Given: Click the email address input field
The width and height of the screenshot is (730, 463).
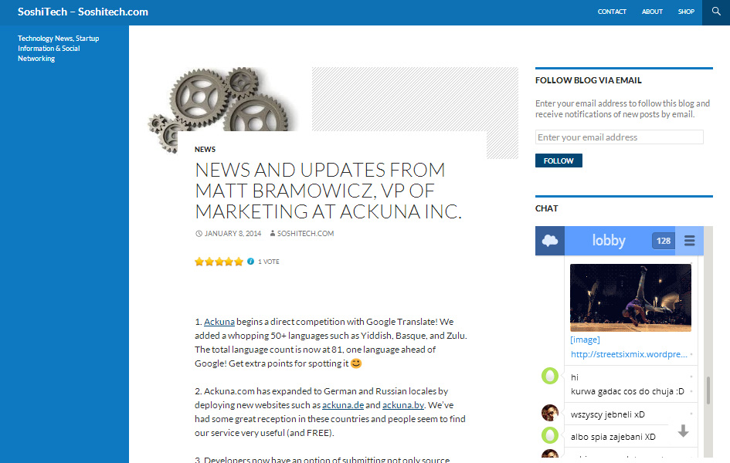Looking at the screenshot, I should pos(619,137).
